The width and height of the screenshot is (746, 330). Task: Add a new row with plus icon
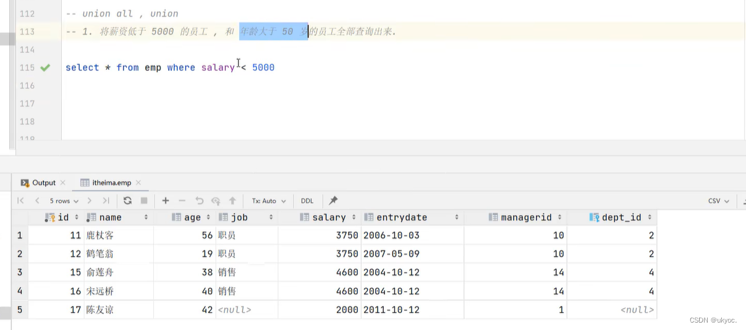[166, 200]
